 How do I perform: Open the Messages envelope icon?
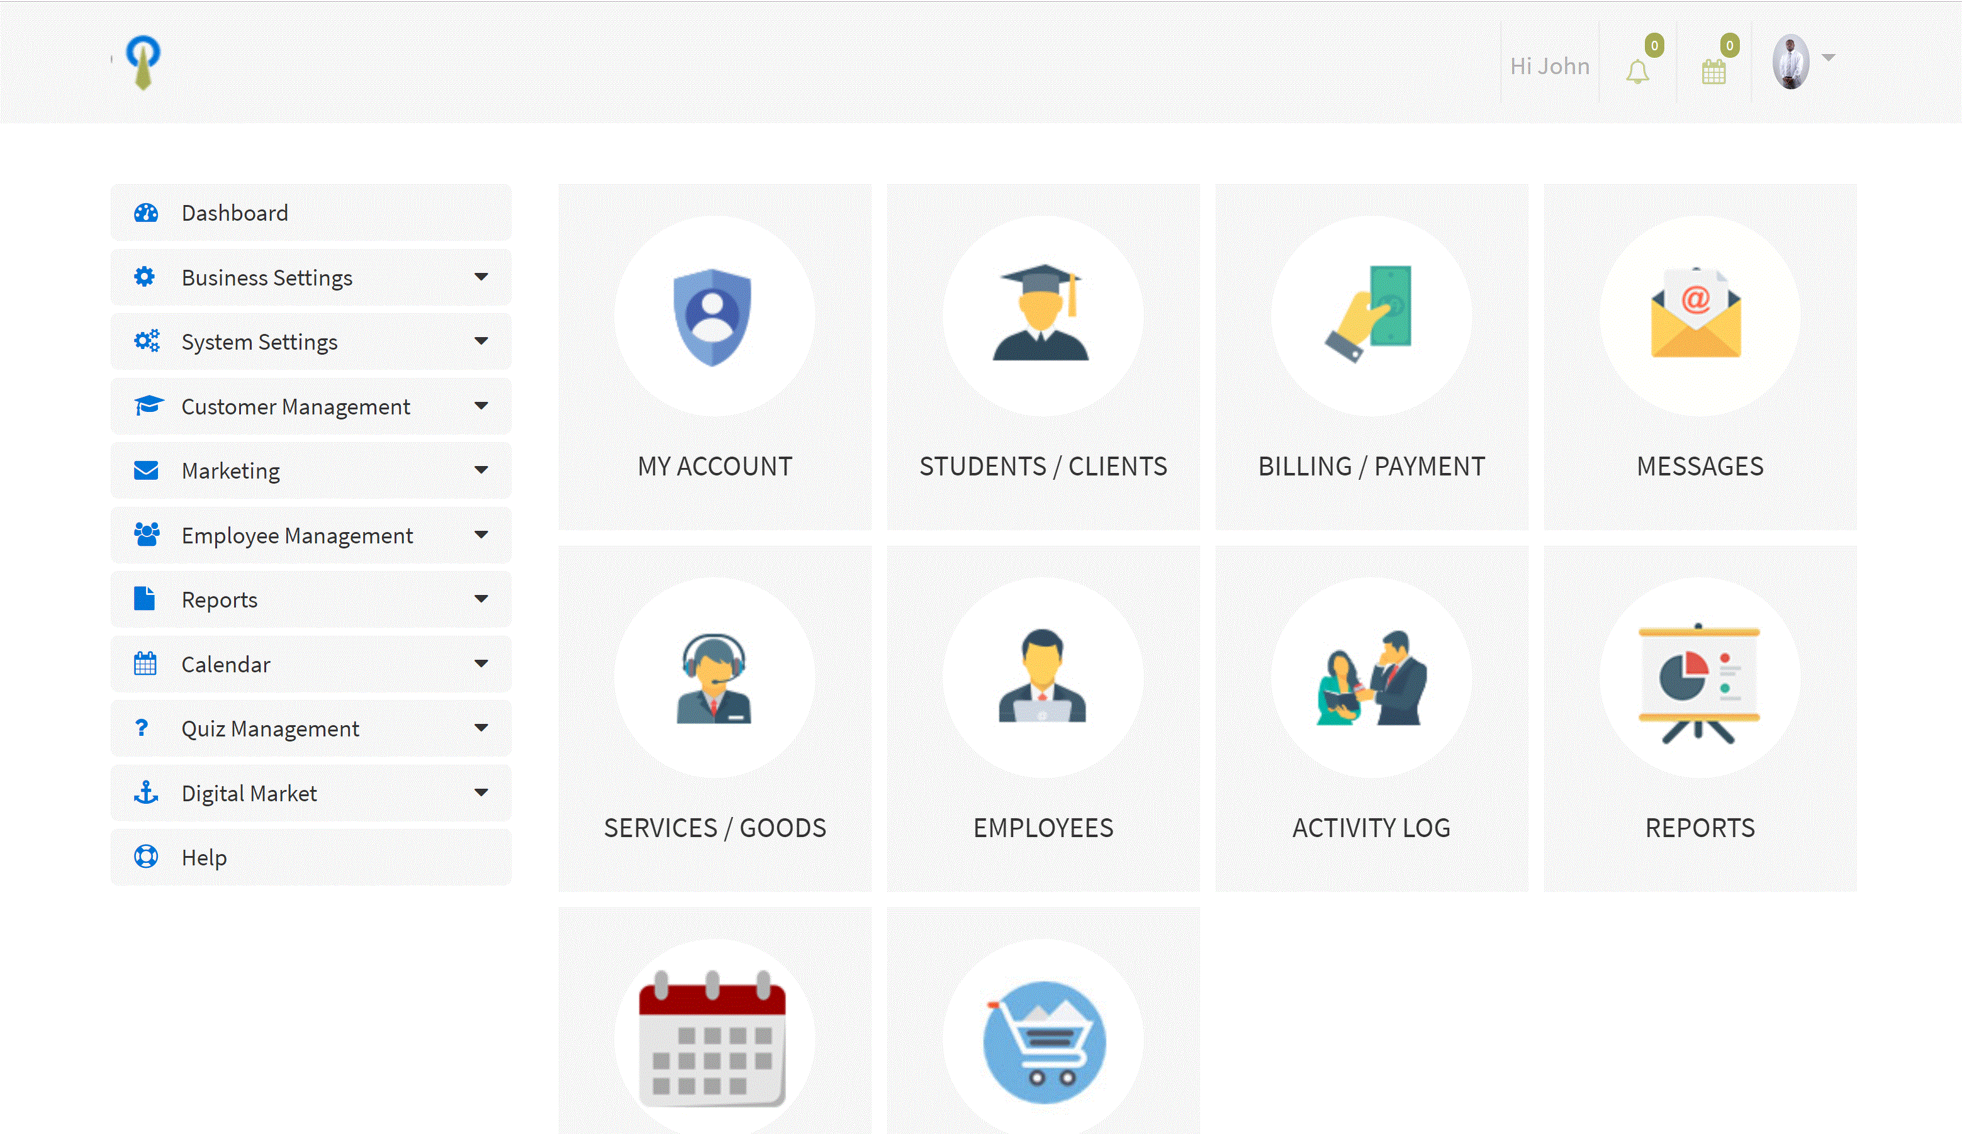pos(1697,314)
